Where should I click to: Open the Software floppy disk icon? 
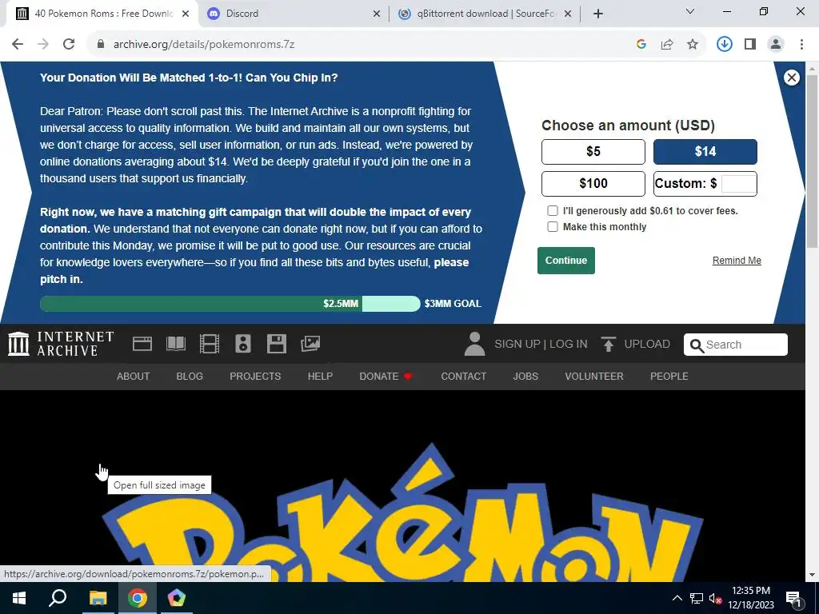[276, 344]
